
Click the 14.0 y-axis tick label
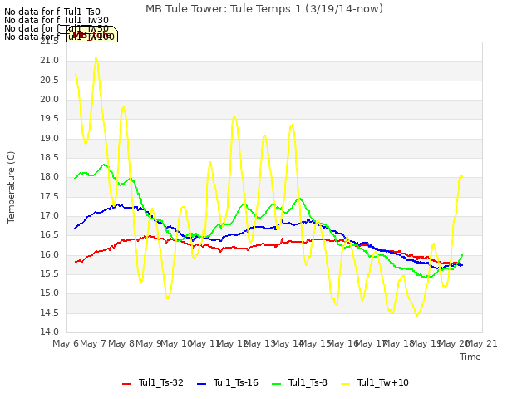tap(50, 332)
